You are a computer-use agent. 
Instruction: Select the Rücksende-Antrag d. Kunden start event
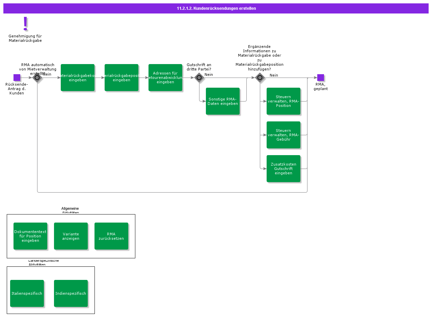click(17, 78)
